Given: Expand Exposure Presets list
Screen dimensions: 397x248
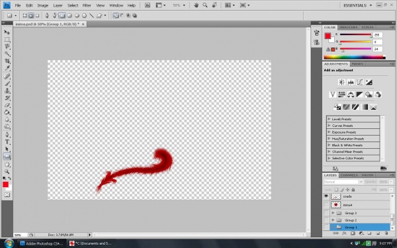Looking at the screenshot, I should click(329, 132).
